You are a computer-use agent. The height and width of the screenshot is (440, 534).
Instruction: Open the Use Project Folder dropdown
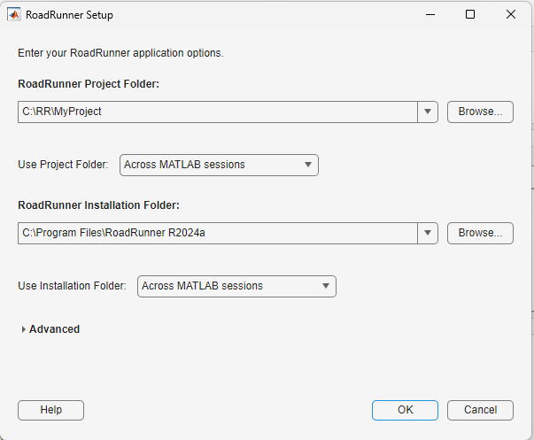pos(219,165)
